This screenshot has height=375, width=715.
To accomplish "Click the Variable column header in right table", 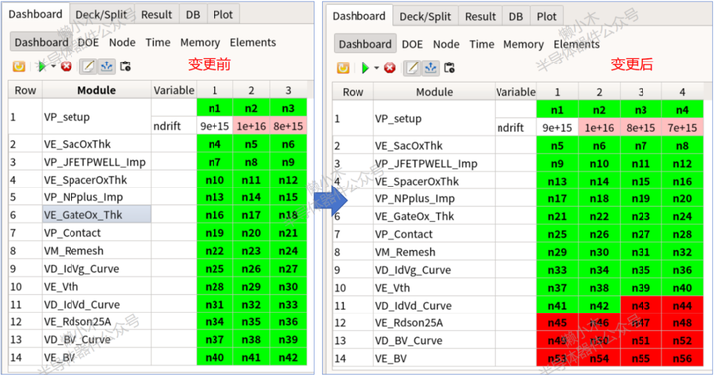I will (515, 92).
